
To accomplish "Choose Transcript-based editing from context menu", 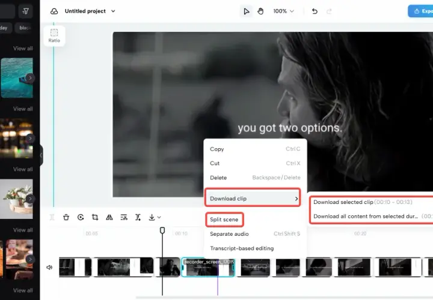I will point(255,248).
